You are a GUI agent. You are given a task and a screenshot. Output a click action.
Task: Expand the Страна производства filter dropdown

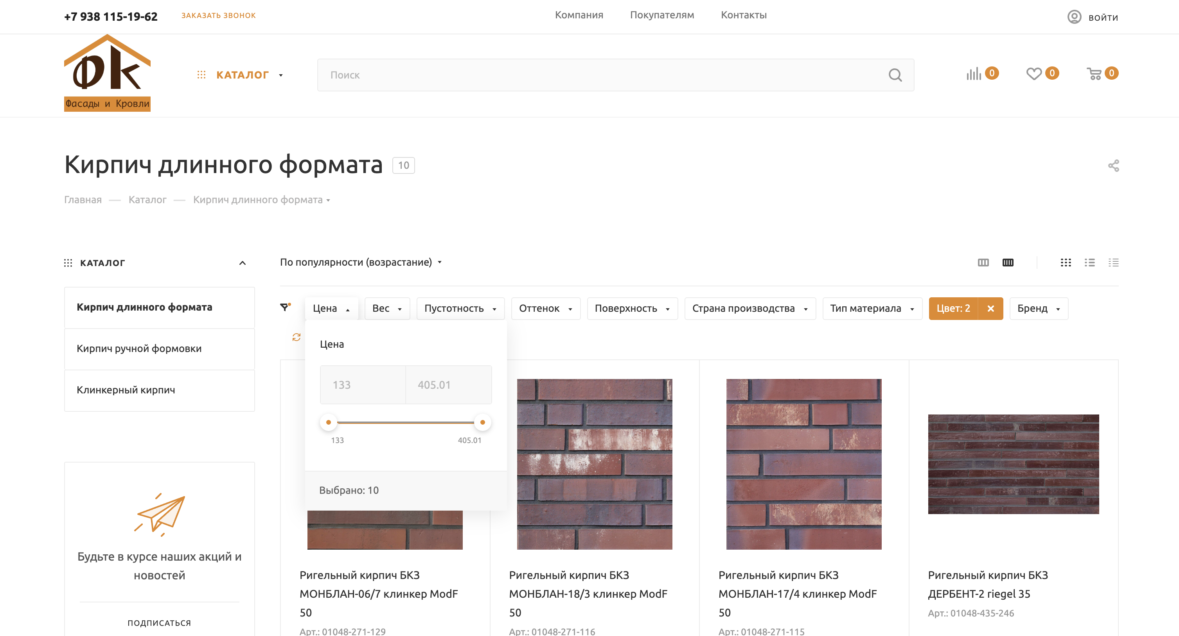(750, 309)
